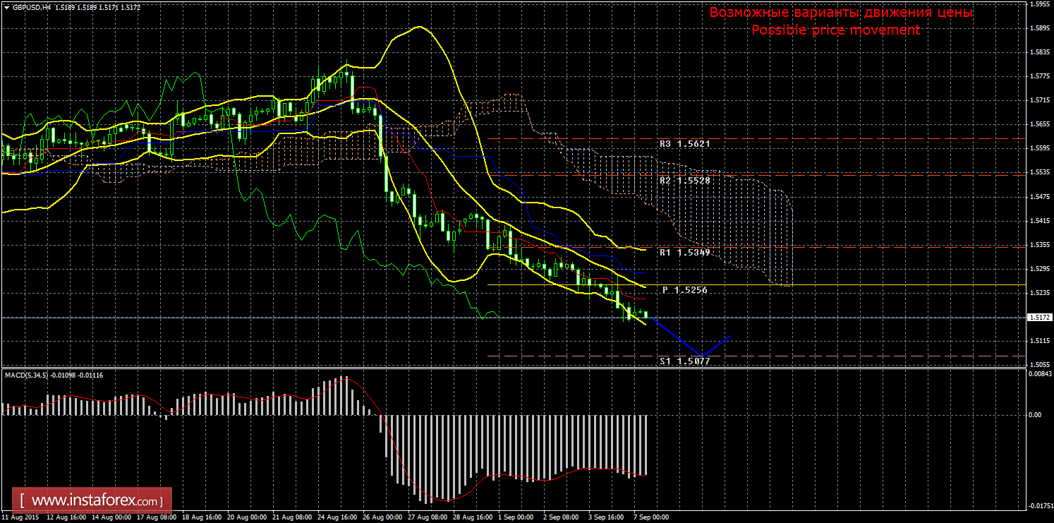Click the 1.5895 price scale value
The image size is (1054, 523).
(x=1040, y=28)
